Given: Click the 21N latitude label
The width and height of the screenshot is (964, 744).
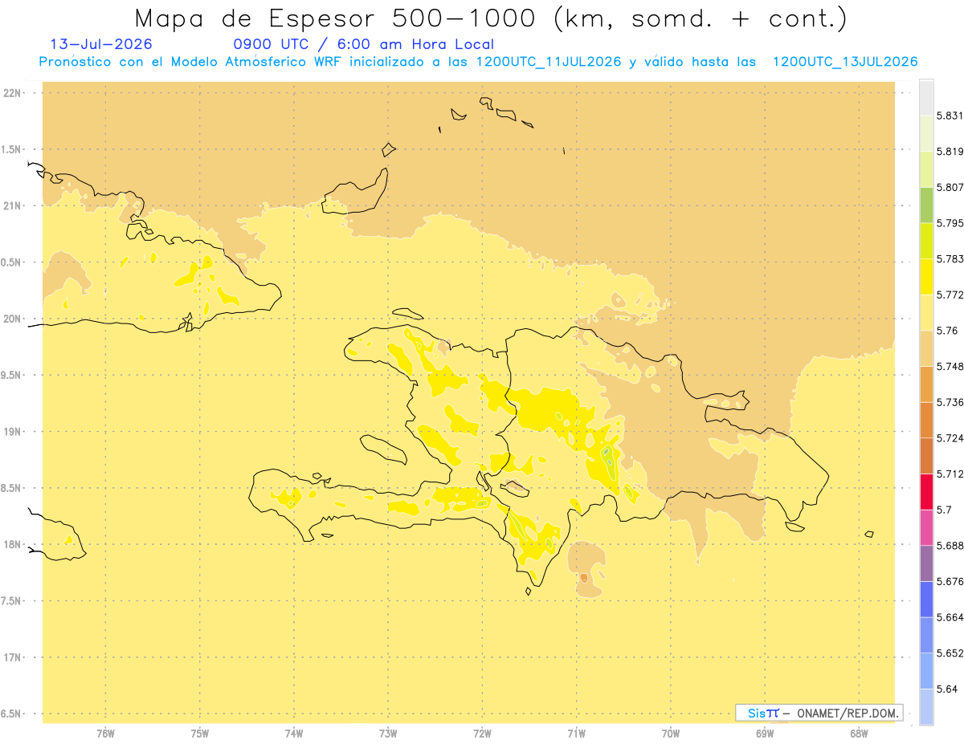Looking at the screenshot, I should (x=14, y=206).
